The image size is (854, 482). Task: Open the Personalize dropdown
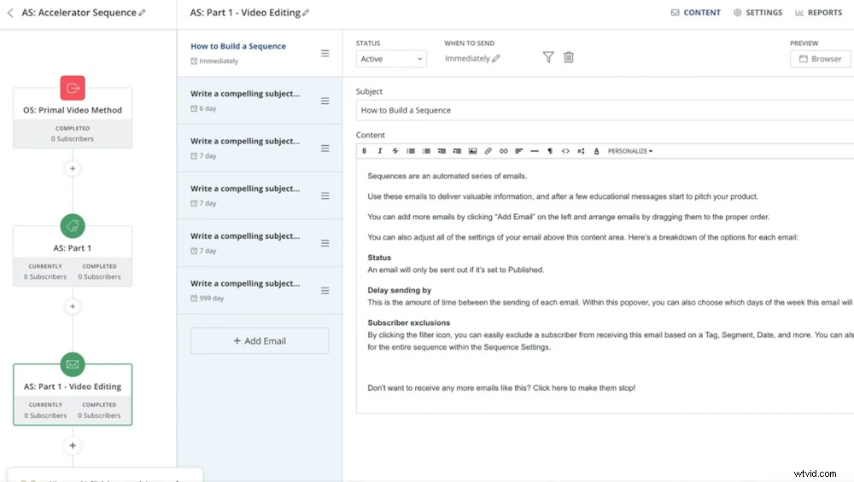coord(630,151)
